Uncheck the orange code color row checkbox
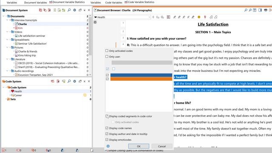Viewport: 272px width, 153px height. [x=107, y=79]
